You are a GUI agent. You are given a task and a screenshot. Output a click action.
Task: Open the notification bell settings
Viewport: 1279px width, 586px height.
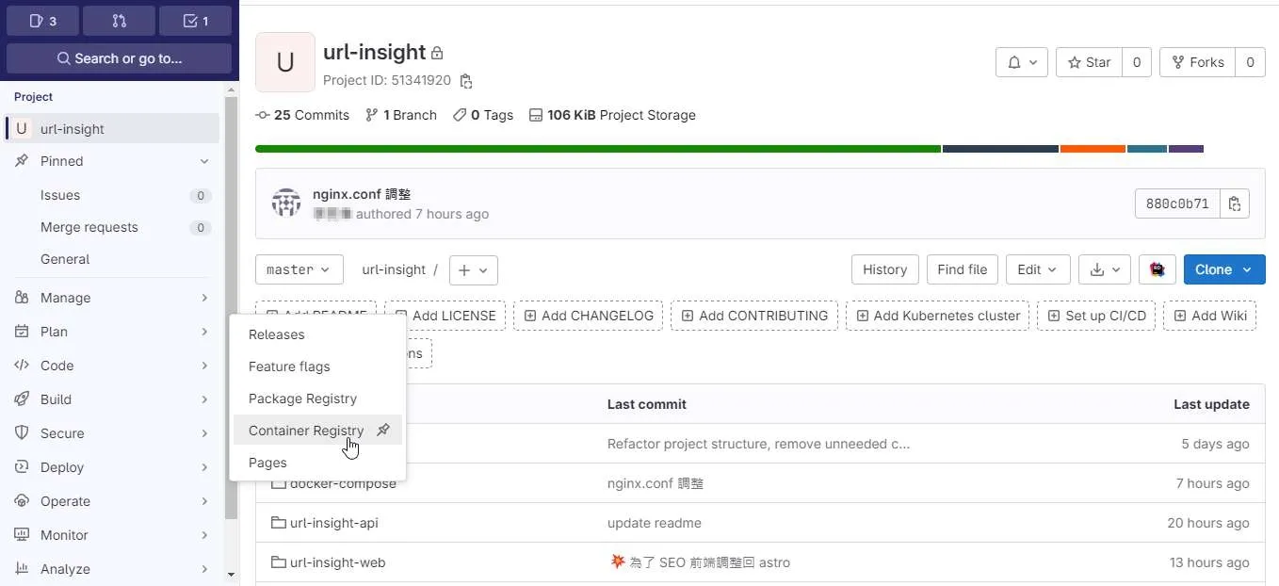click(x=1021, y=62)
